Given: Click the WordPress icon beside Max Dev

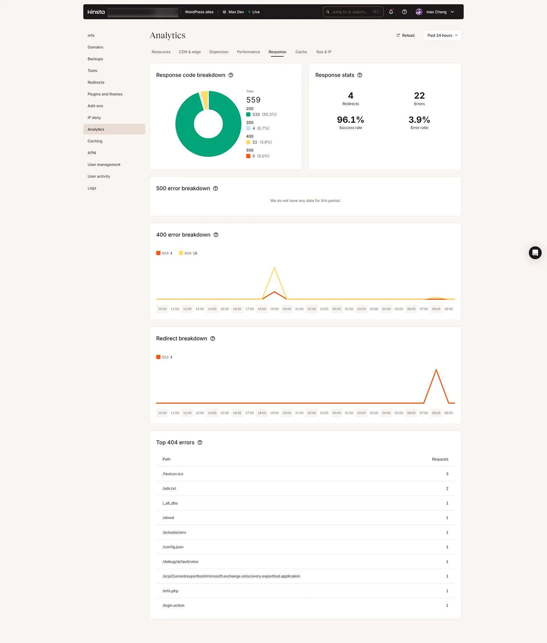Looking at the screenshot, I should [224, 12].
